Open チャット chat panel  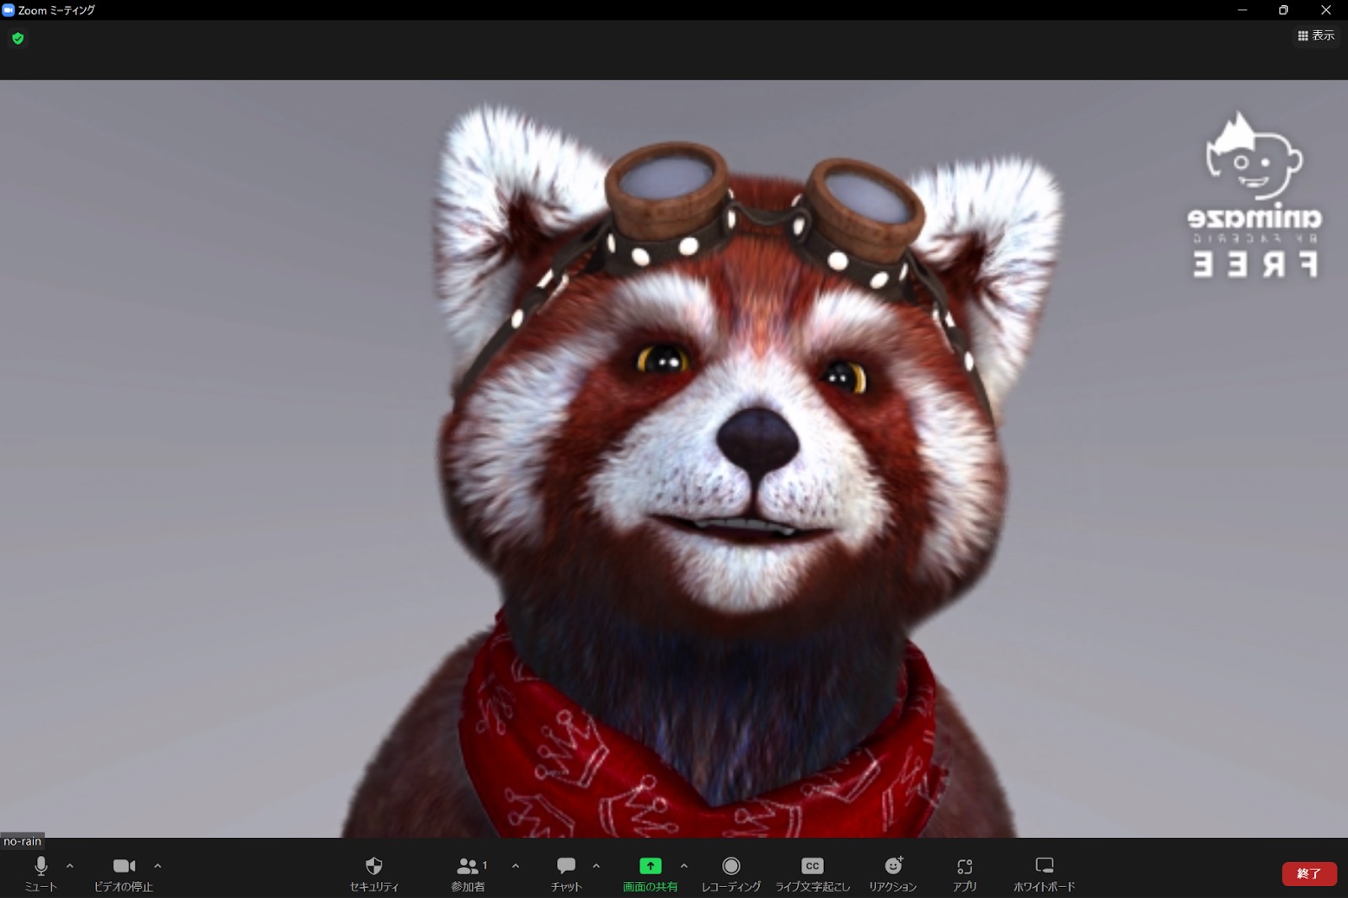point(566,874)
